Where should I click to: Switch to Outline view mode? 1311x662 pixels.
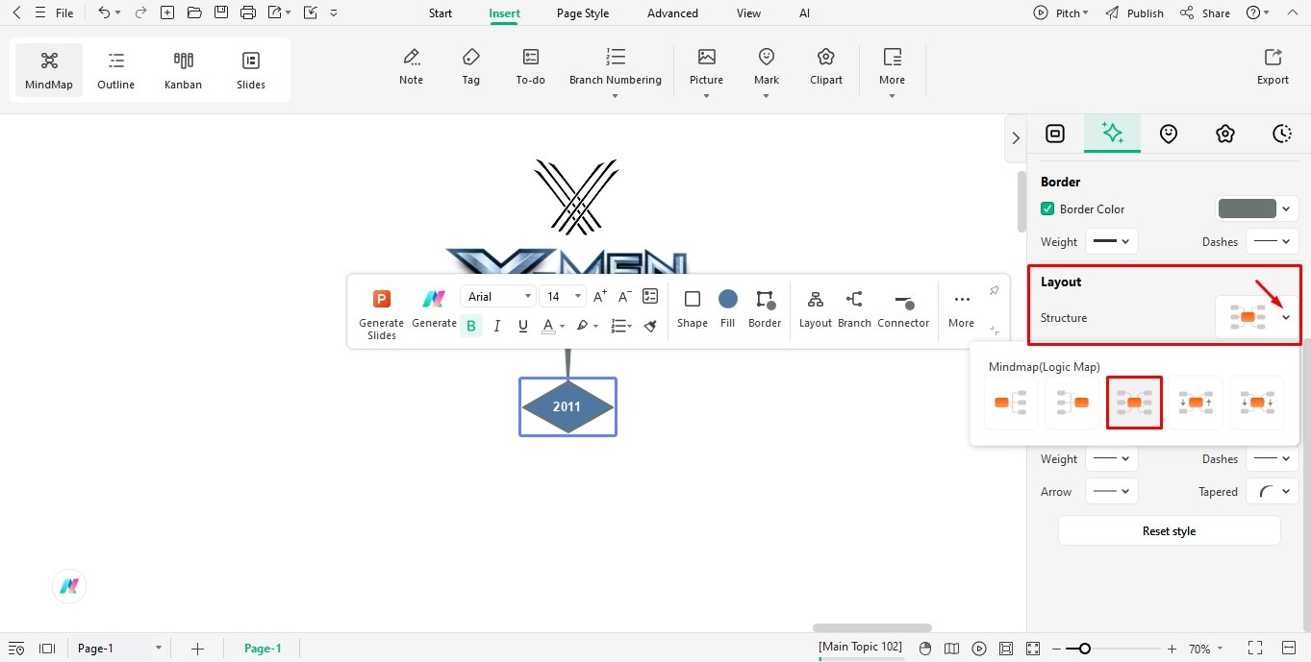click(115, 70)
